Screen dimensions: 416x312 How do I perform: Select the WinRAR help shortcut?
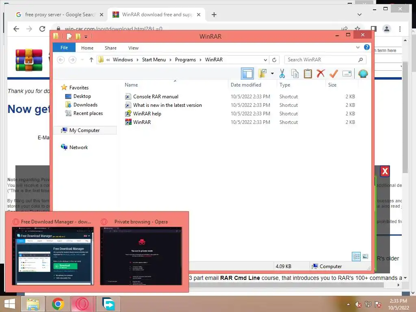pyautogui.click(x=147, y=114)
